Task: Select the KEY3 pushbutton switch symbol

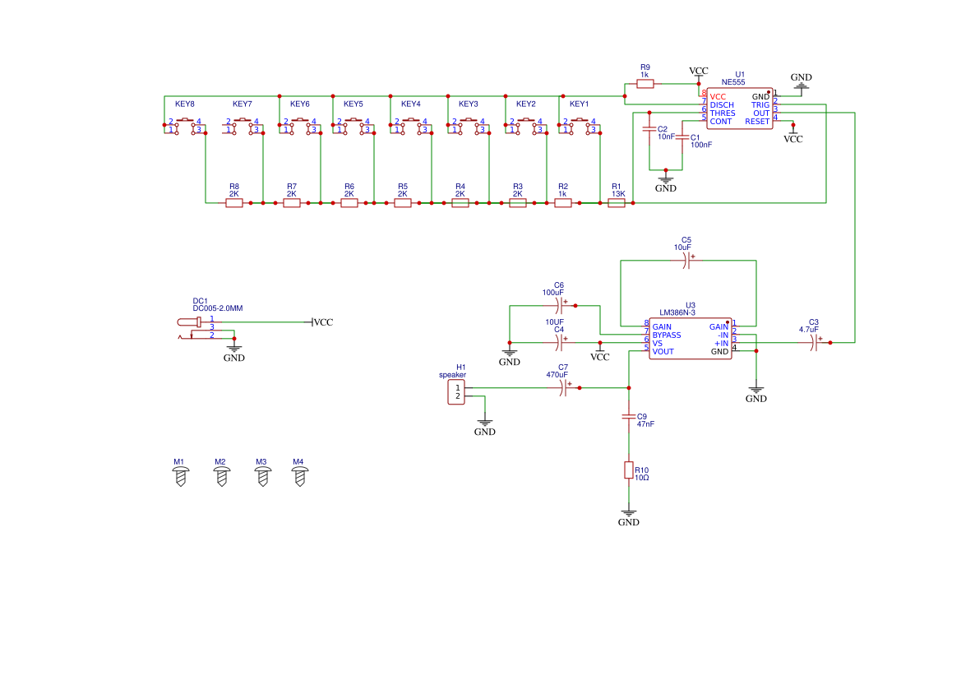Action: pyautogui.click(x=469, y=127)
